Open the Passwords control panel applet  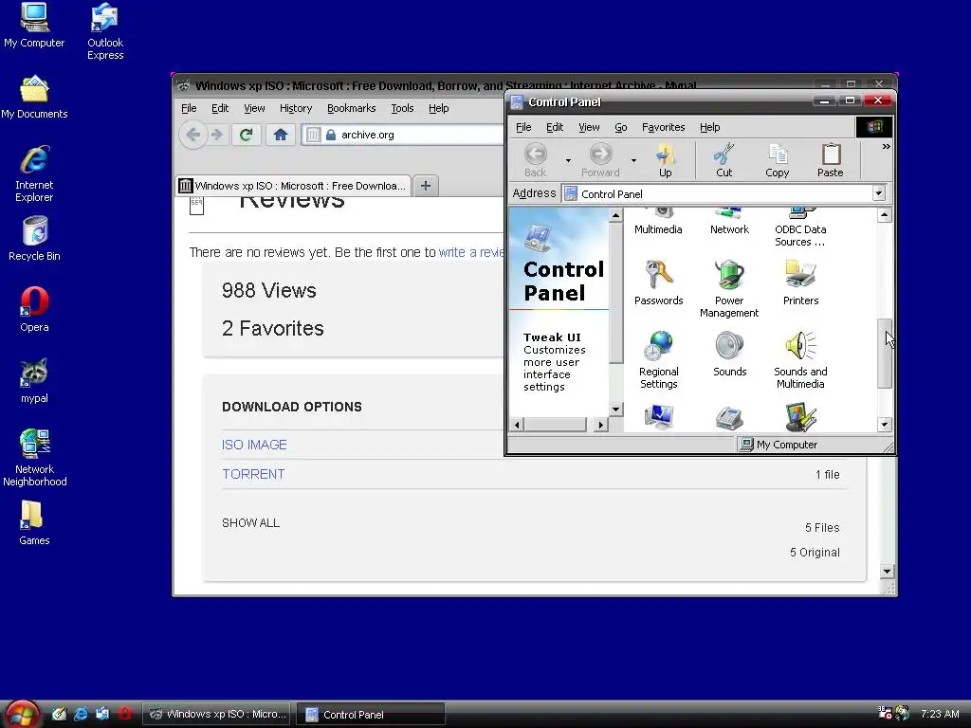658,283
